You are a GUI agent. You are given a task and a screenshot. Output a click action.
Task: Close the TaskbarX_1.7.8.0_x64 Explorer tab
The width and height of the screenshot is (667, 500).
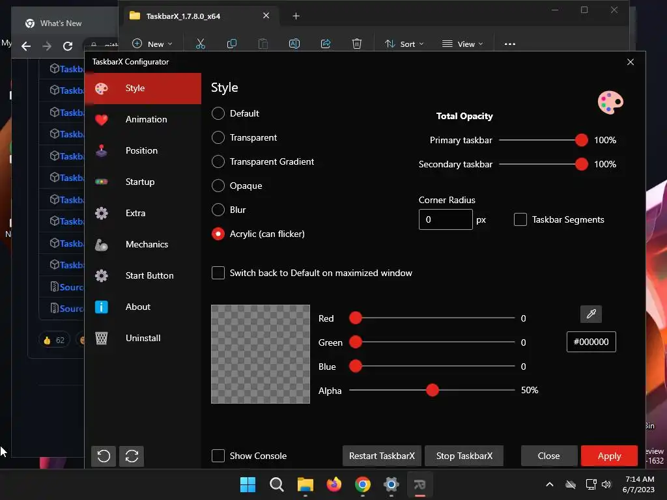tap(266, 16)
